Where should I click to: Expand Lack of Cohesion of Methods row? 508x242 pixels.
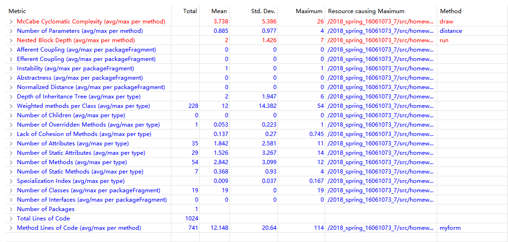[11, 134]
